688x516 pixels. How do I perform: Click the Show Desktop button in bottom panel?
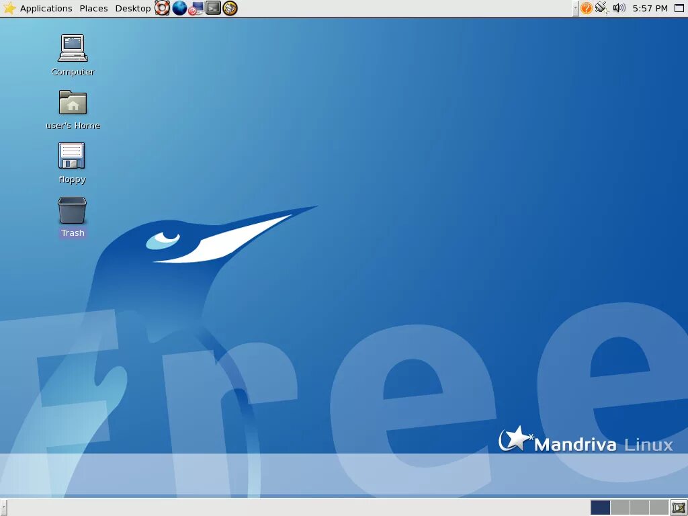[679, 508]
